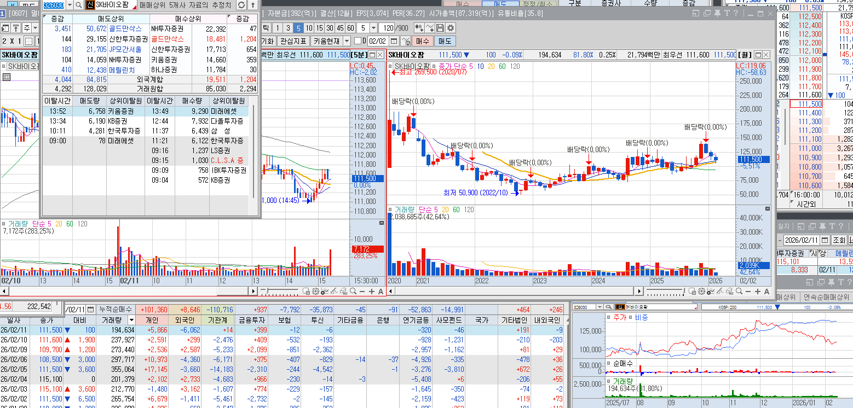This screenshot has height=408, width=853.
Task: Expand left 증감 column header corner arrow
Action: [x=45, y=16]
